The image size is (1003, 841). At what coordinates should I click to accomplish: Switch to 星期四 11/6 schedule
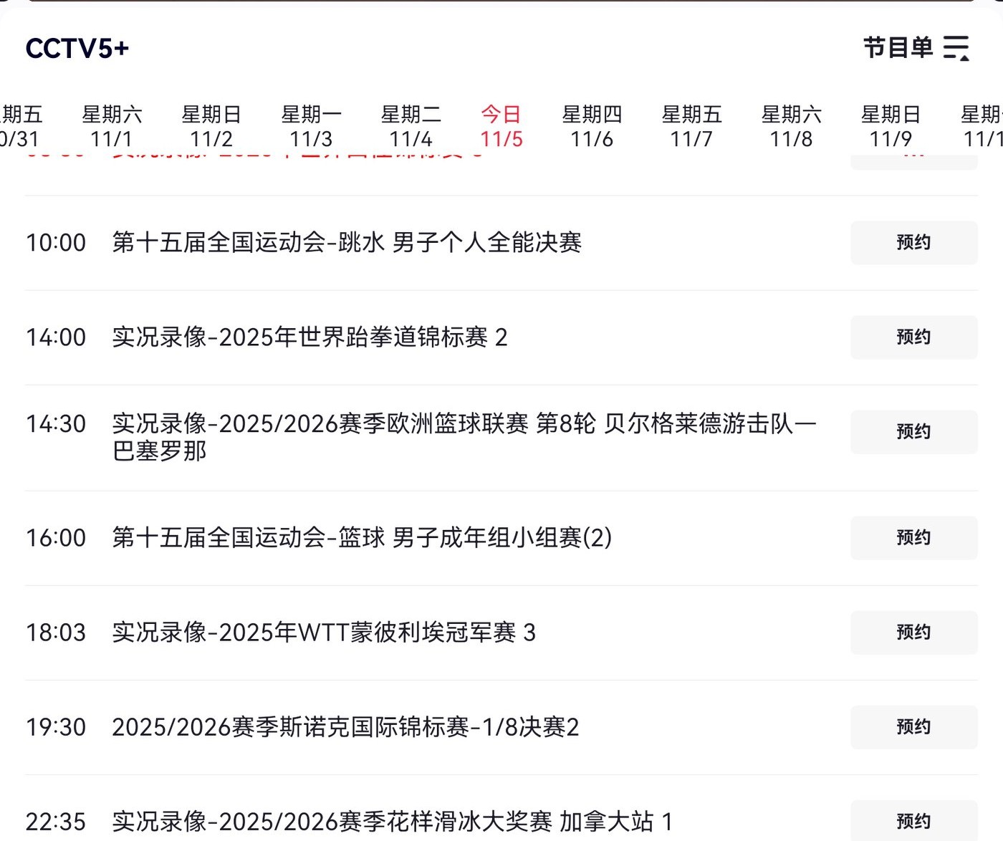coord(592,126)
